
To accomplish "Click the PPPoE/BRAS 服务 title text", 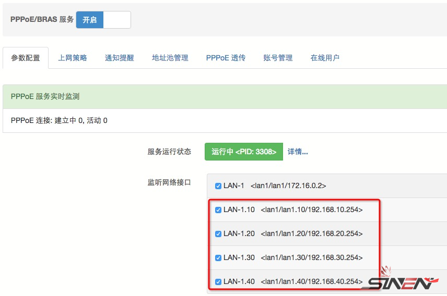I will [42, 19].
